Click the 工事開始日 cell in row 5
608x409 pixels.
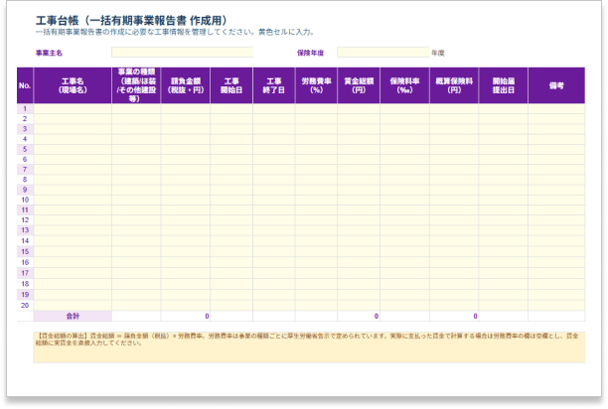(231, 149)
